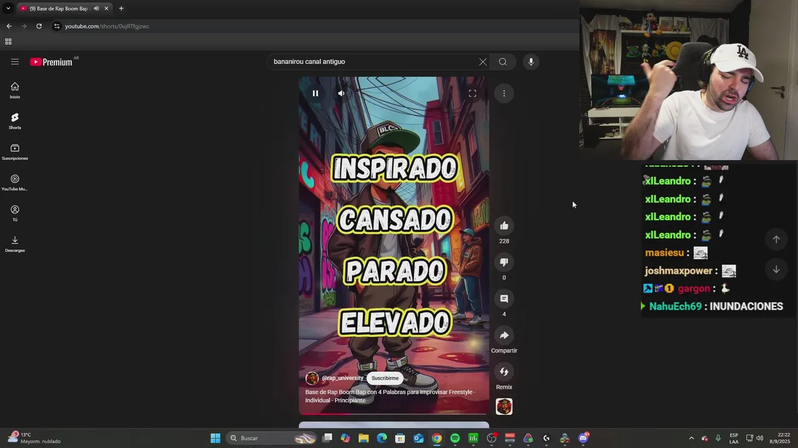Open Outlook from the taskbar

click(x=418, y=438)
